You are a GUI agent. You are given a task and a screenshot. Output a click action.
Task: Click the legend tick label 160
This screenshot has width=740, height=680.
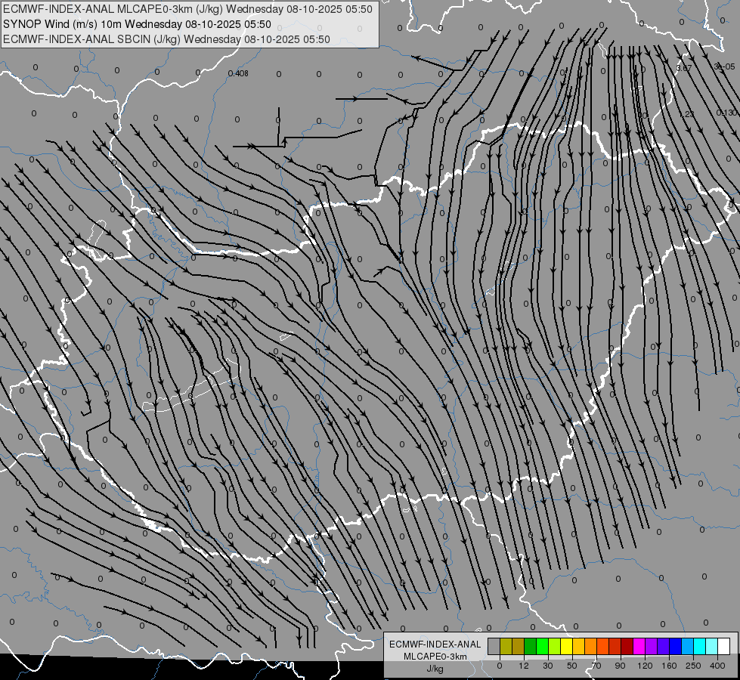coord(669,666)
